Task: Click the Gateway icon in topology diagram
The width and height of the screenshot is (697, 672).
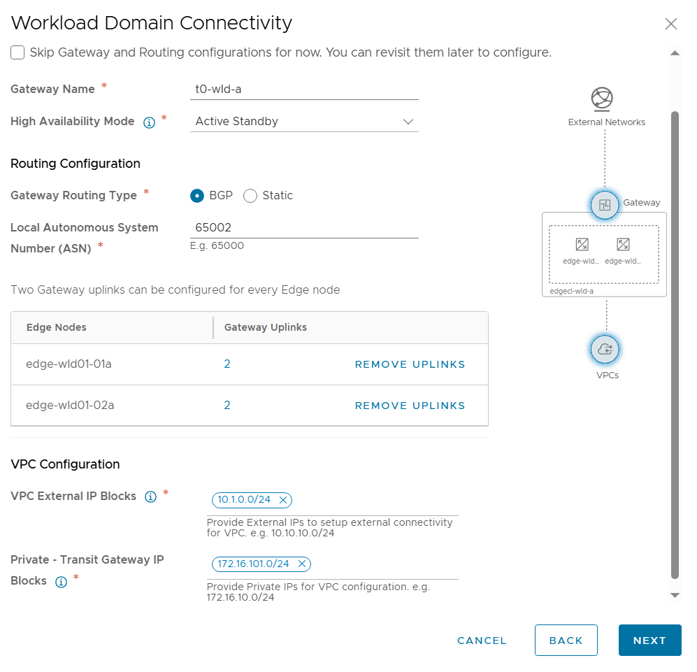Action: [605, 205]
